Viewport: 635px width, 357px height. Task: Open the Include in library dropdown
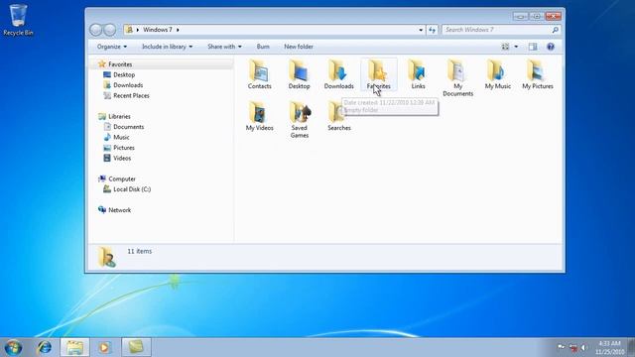tap(168, 47)
